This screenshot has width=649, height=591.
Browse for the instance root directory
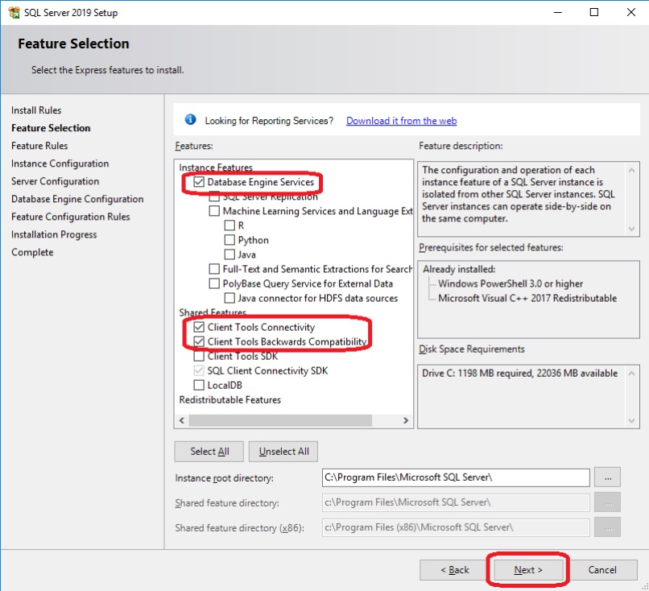[607, 477]
